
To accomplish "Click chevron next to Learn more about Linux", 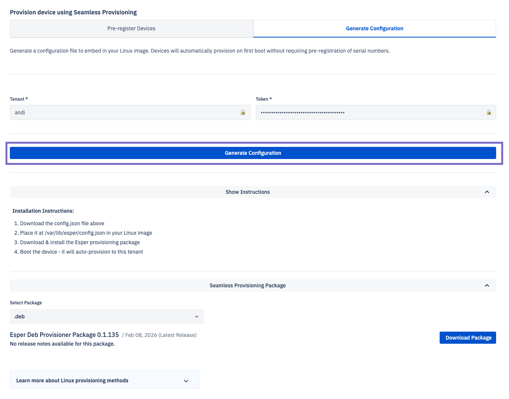I will click(186, 381).
